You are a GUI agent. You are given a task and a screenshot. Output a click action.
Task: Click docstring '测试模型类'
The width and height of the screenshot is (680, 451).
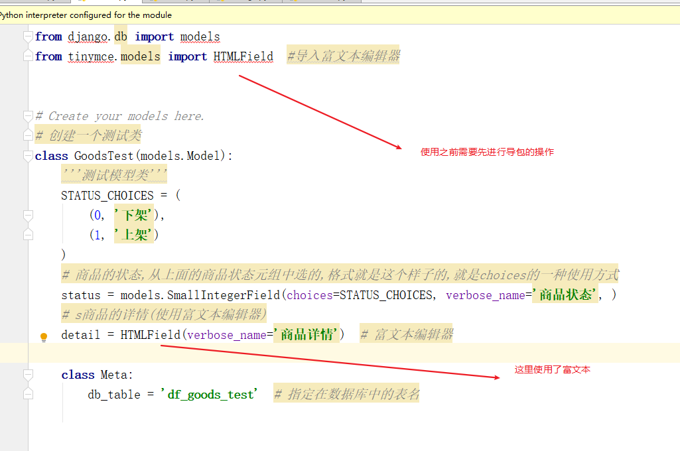pos(115,175)
